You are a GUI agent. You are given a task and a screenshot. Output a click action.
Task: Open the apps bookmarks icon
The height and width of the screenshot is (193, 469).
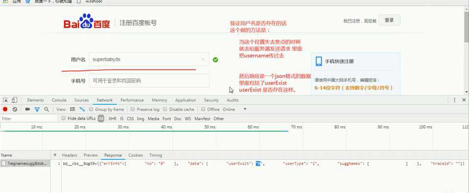point(5,1)
